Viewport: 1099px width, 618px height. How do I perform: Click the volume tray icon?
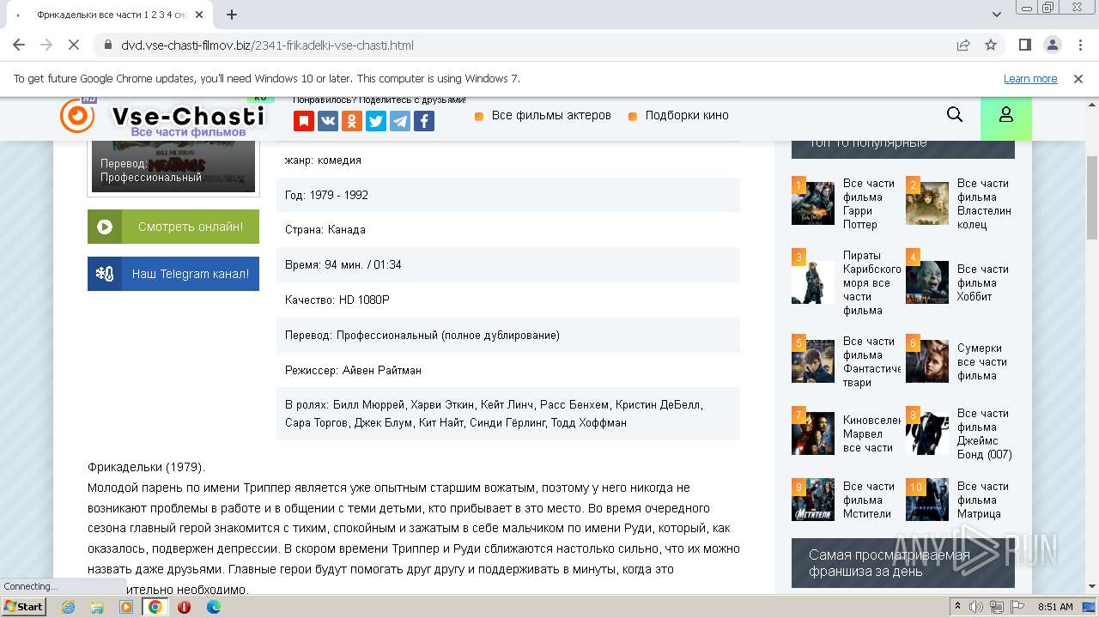pos(976,607)
